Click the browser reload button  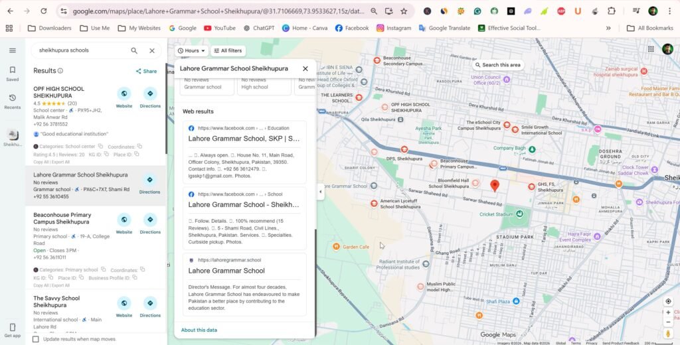[x=43, y=11]
